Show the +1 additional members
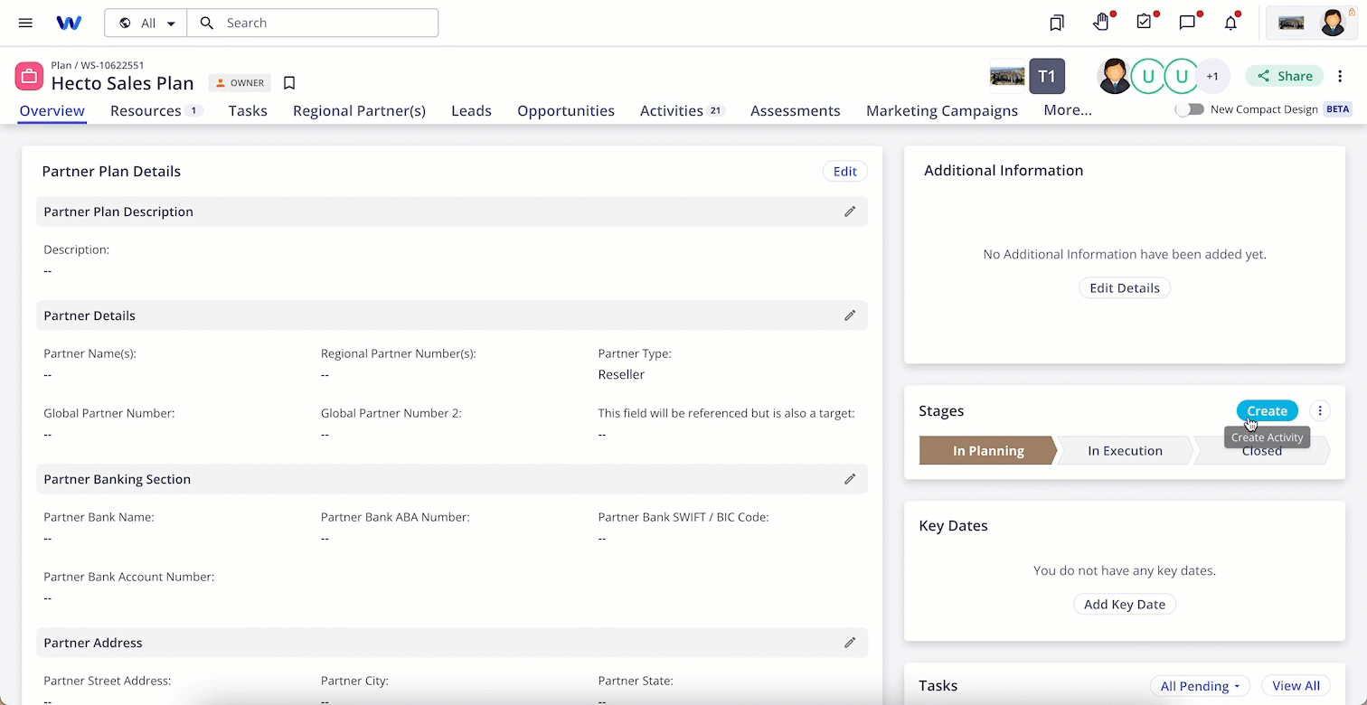This screenshot has width=1367, height=705. coord(1212,76)
